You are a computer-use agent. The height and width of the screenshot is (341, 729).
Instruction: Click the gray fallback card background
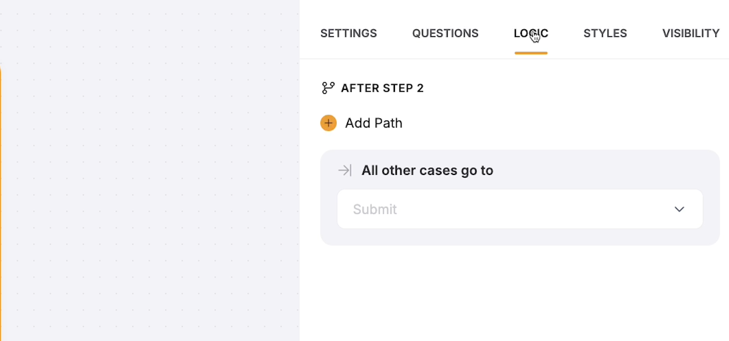point(520,236)
